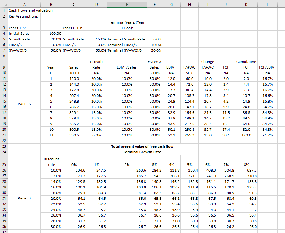Click the Panel B label cell

click(24, 199)
